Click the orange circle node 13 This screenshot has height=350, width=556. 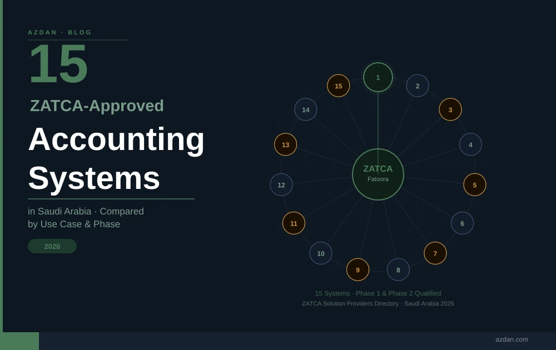coord(285,144)
